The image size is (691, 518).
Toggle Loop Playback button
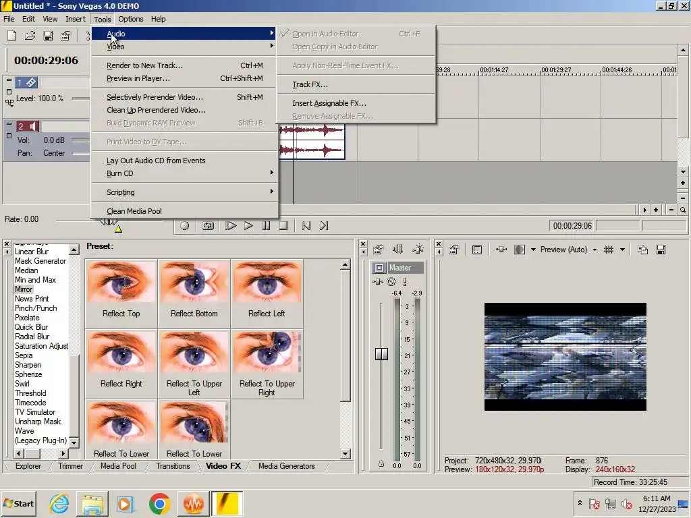[208, 225]
